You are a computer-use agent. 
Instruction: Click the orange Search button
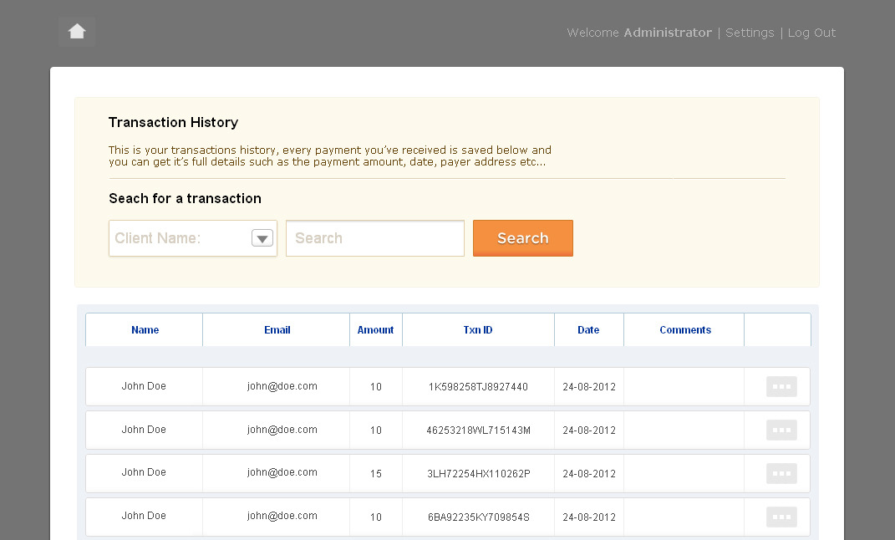click(x=522, y=238)
